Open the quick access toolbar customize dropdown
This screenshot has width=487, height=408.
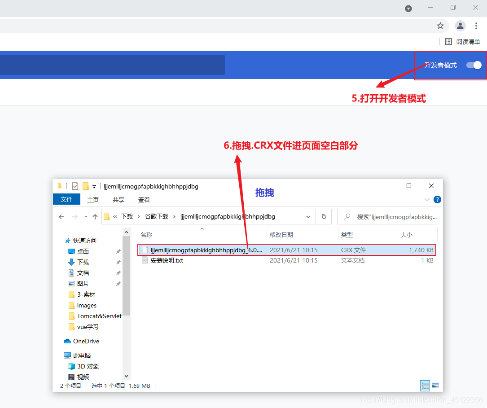[x=94, y=187]
